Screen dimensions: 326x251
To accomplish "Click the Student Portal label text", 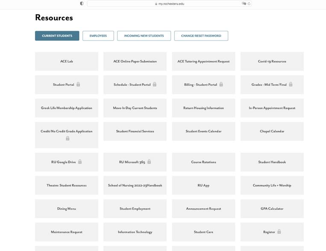I will (x=63, y=85).
